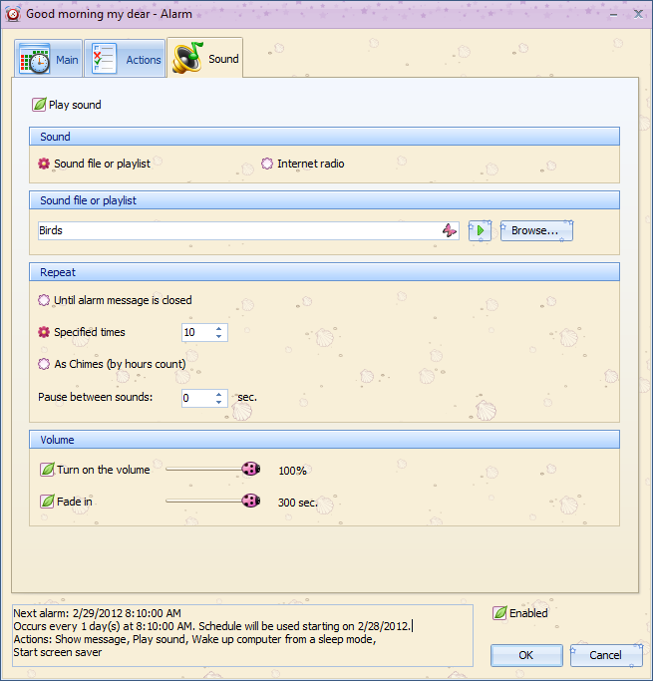
Task: Click the Pause between sounds label
Action: (96, 397)
